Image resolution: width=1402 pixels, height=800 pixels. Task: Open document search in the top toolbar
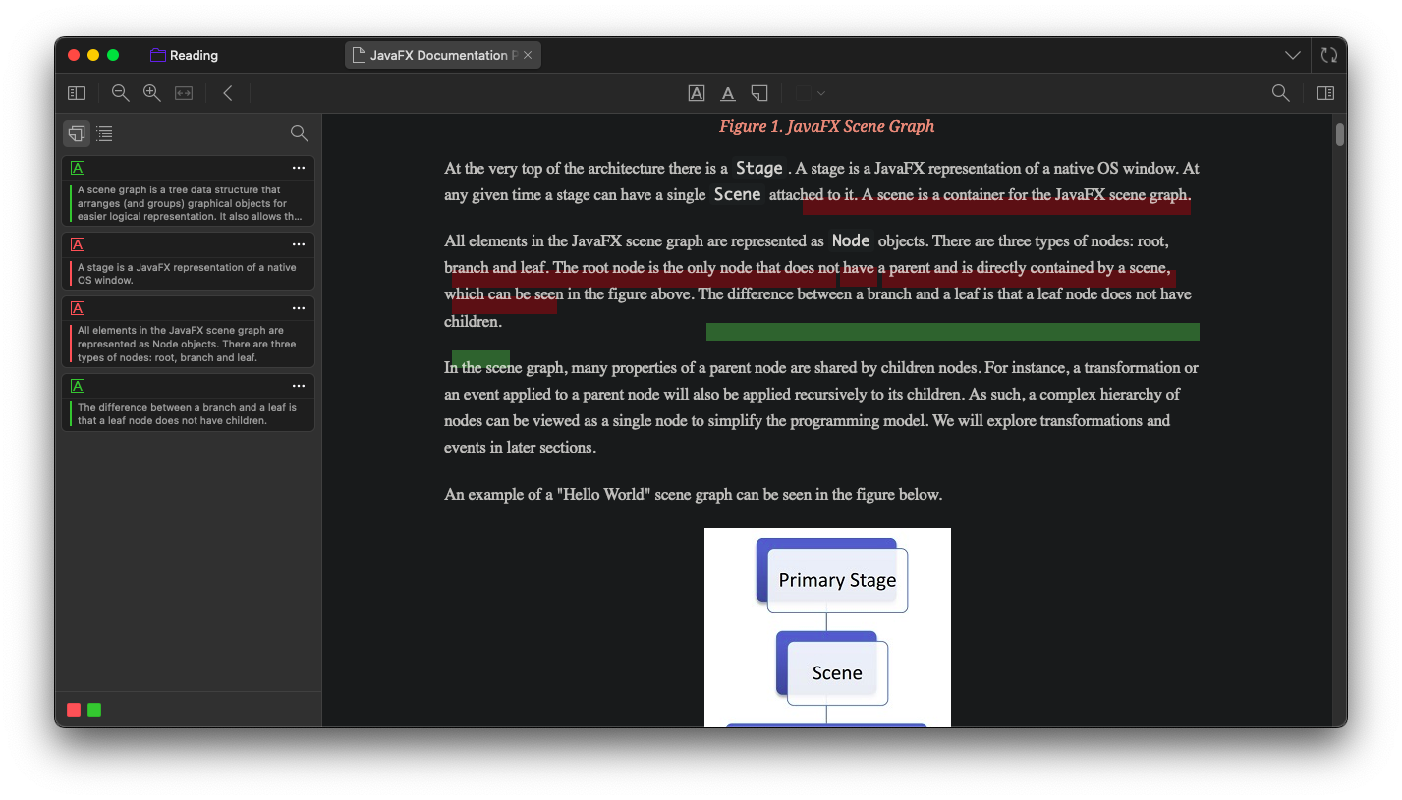[x=1281, y=93]
